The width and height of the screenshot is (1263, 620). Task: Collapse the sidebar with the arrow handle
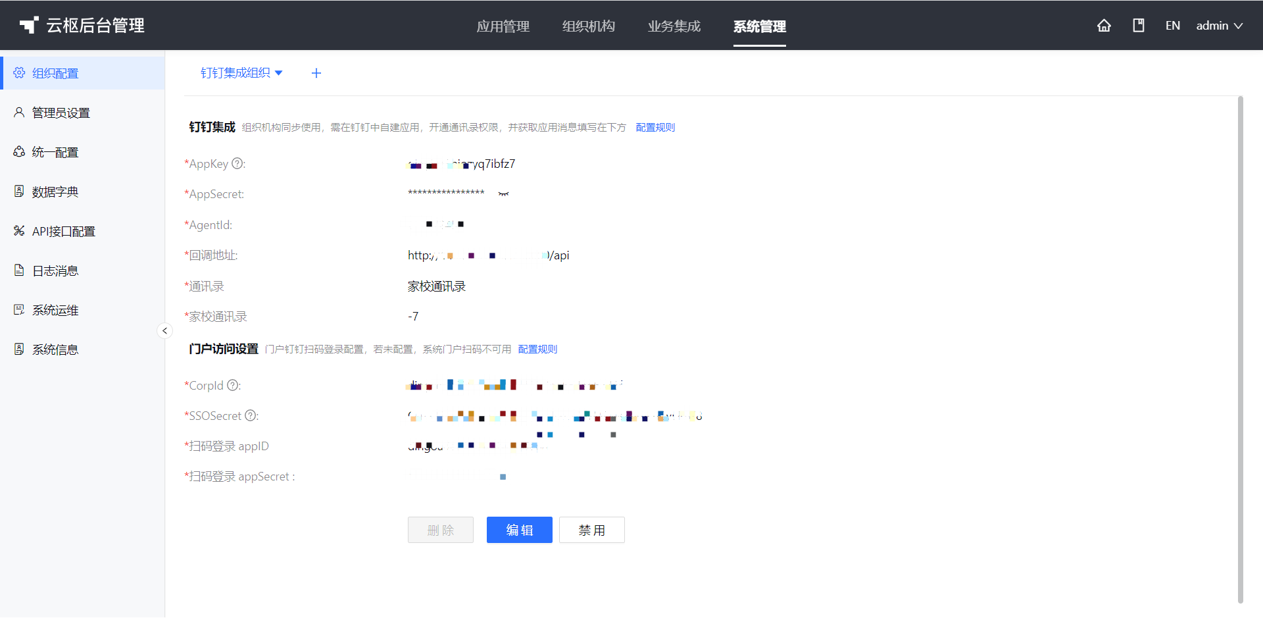coord(165,331)
